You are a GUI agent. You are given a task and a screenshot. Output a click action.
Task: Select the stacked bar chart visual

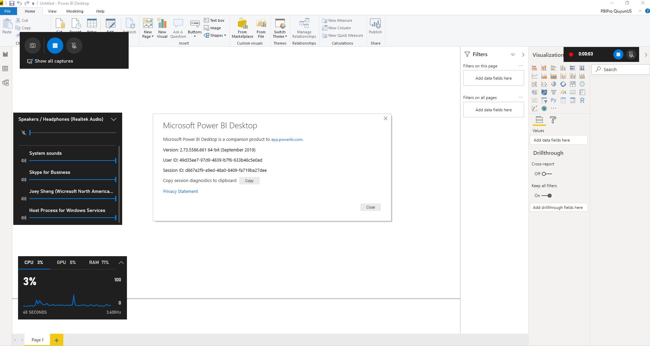(x=535, y=68)
